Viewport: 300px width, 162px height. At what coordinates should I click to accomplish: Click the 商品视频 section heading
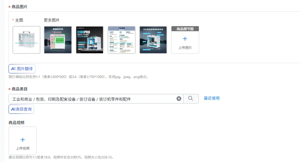pyautogui.click(x=16, y=123)
